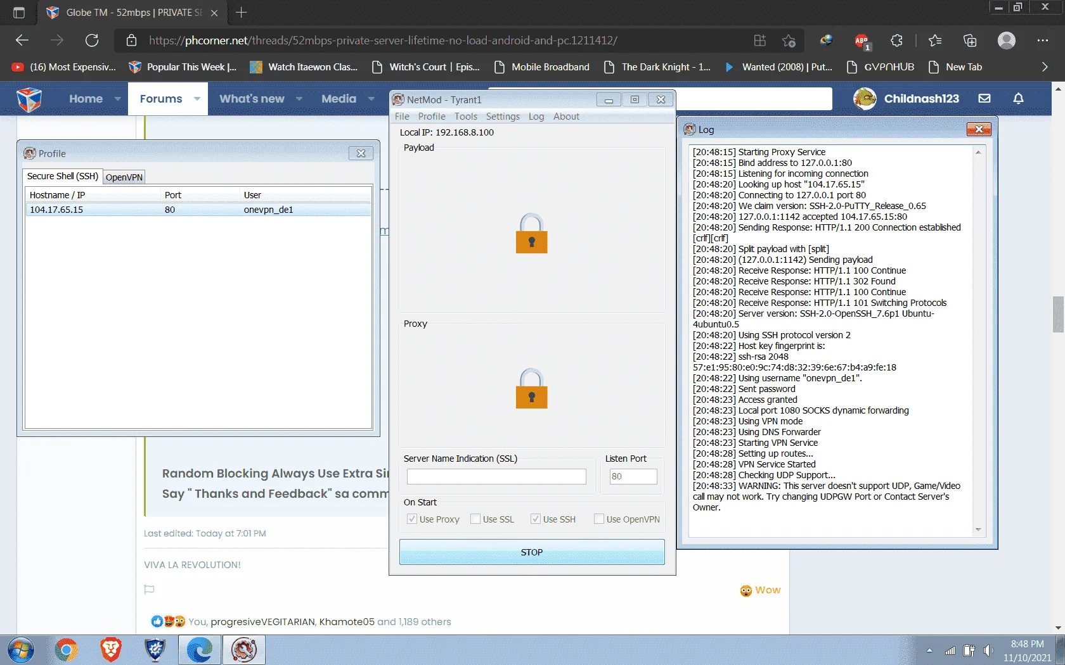1065x665 pixels.
Task: Click the volume icon in system tray
Action: (x=988, y=650)
